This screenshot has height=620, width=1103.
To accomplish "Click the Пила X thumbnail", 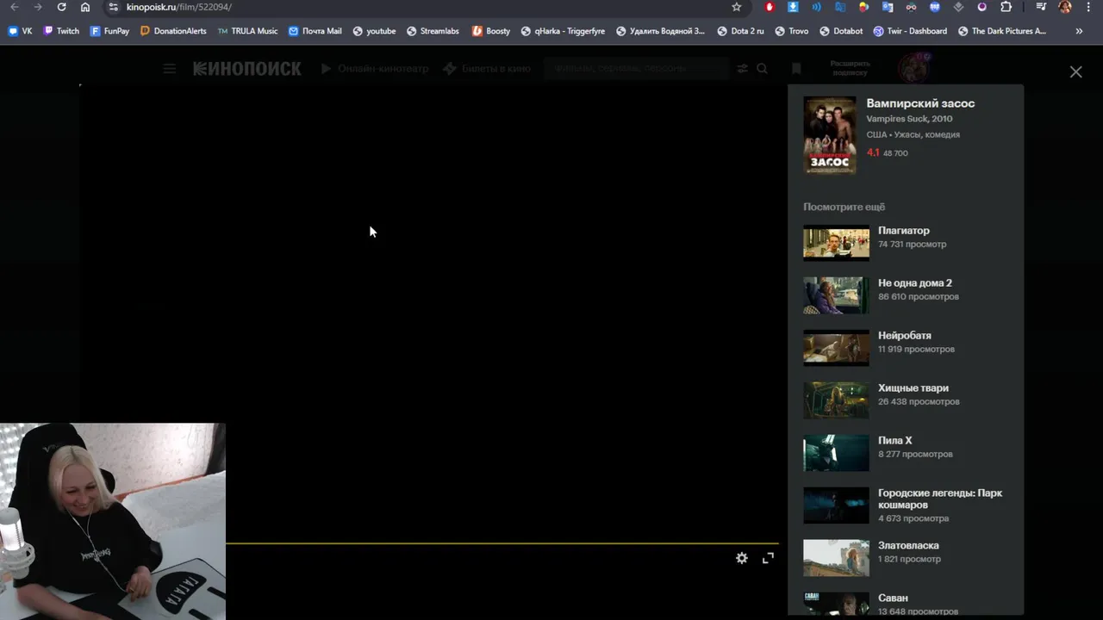I will pyautogui.click(x=836, y=453).
